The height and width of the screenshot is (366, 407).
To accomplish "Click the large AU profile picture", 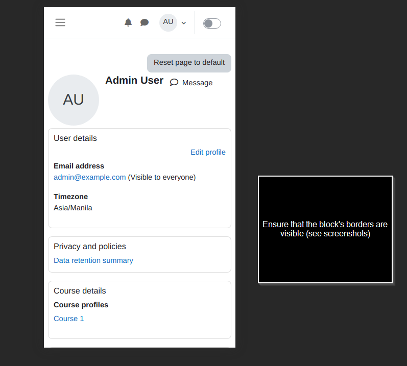I will pyautogui.click(x=74, y=100).
